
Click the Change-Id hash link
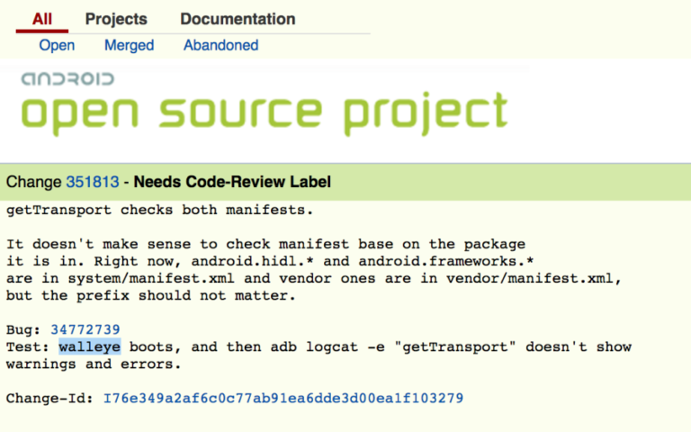click(283, 397)
